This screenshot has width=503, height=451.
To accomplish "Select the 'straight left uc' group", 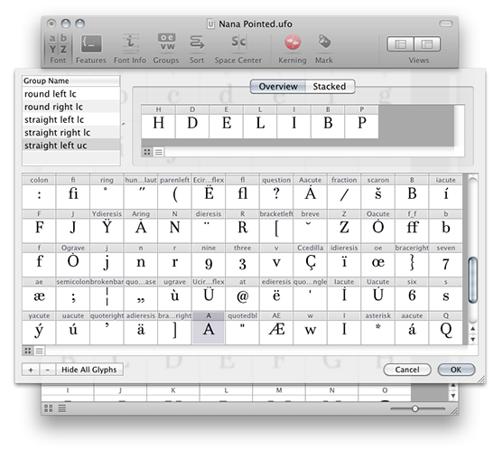I will (x=71, y=146).
